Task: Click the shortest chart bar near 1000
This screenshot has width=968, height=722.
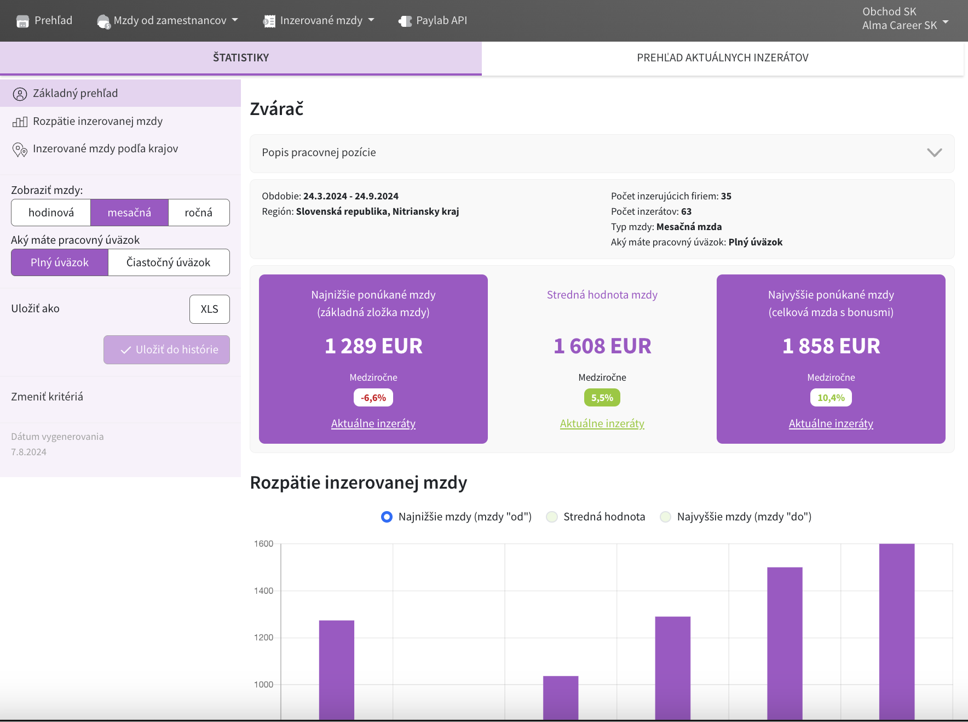Action: pyautogui.click(x=561, y=697)
